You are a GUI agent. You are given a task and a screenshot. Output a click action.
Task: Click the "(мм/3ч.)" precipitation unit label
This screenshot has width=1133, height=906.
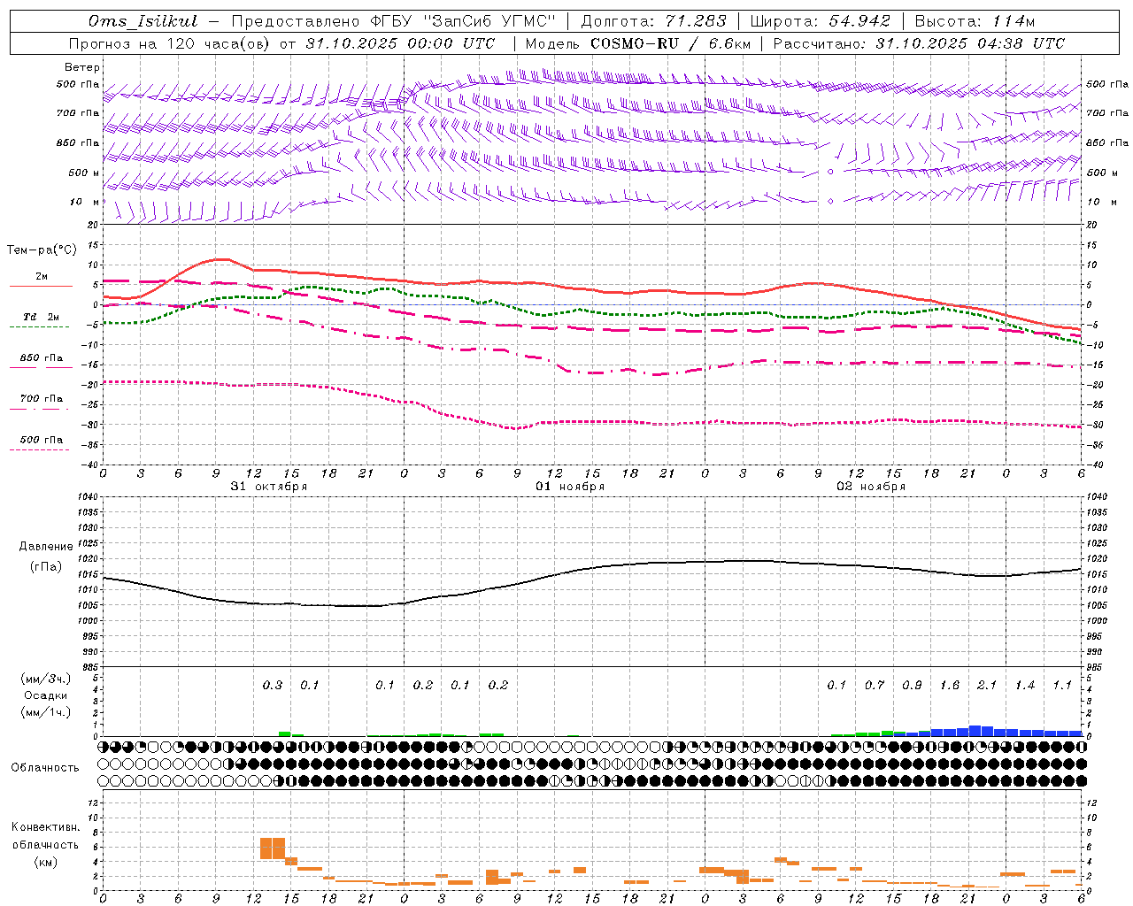click(45, 679)
